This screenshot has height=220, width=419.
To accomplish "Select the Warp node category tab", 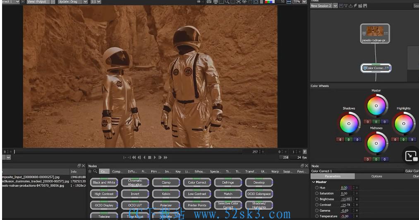I will pos(275,171).
